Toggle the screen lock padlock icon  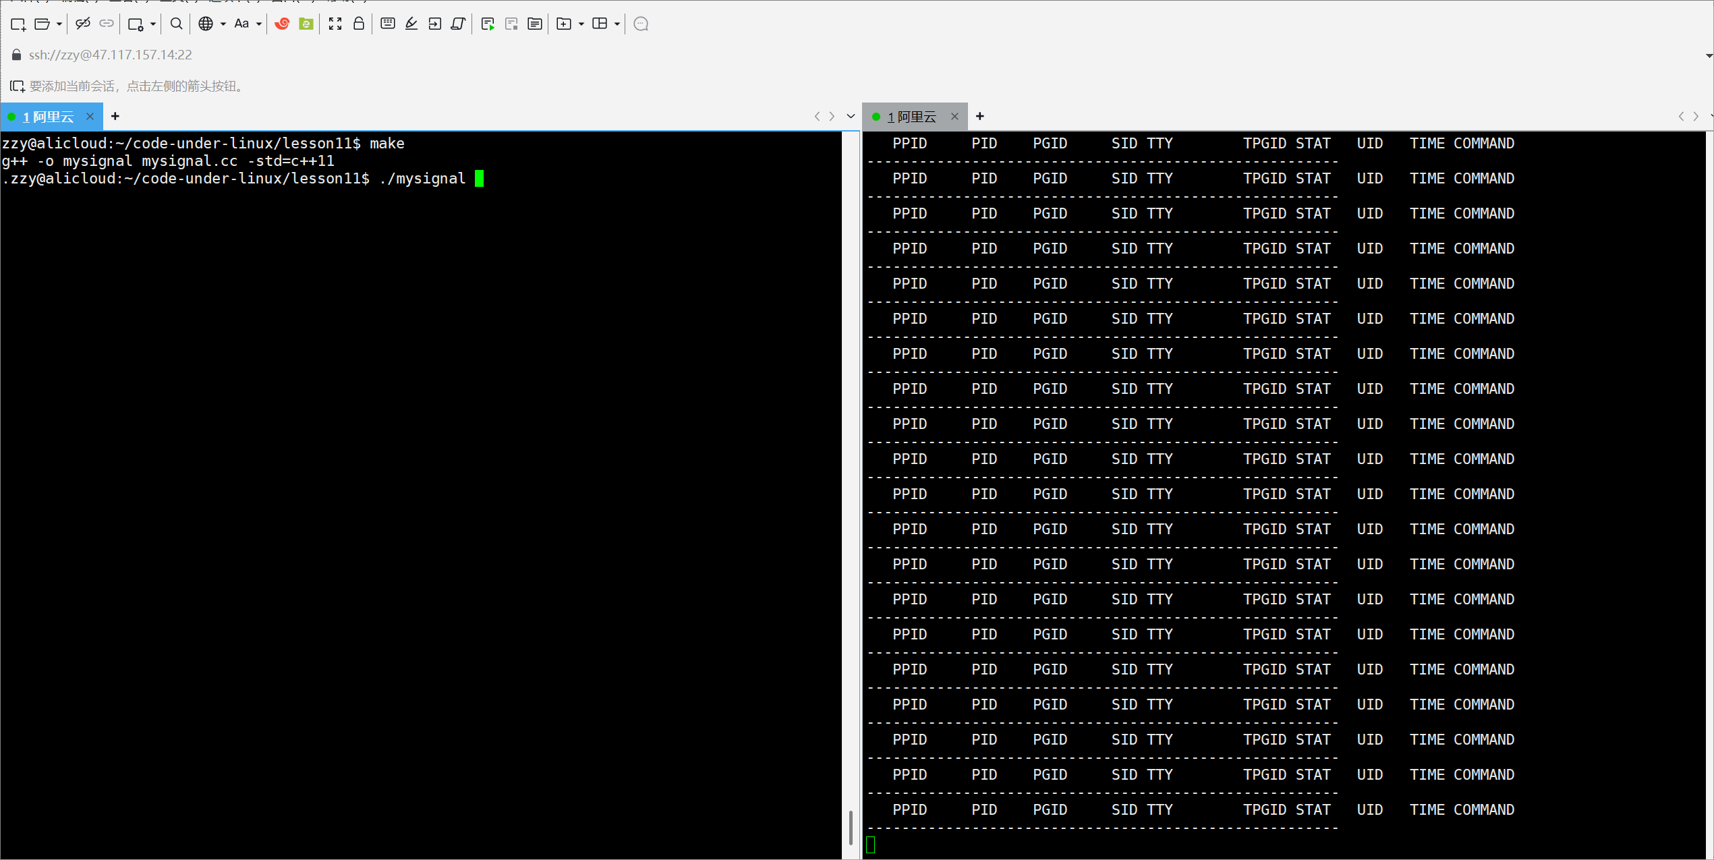click(359, 24)
